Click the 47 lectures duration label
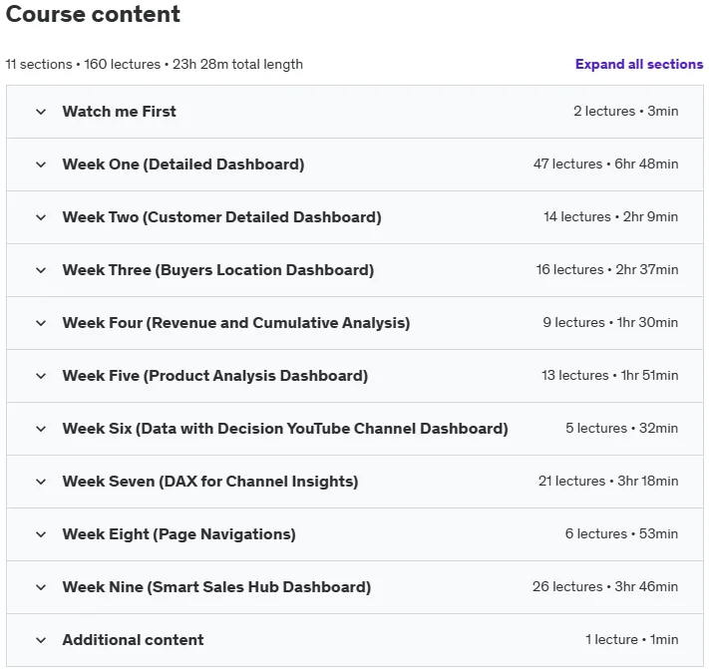Screen dimensions: 709x669 pyautogui.click(x=605, y=164)
